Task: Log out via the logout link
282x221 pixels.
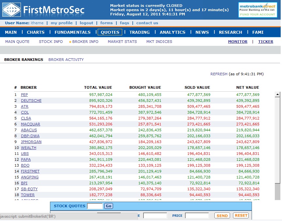Action: pos(86,23)
